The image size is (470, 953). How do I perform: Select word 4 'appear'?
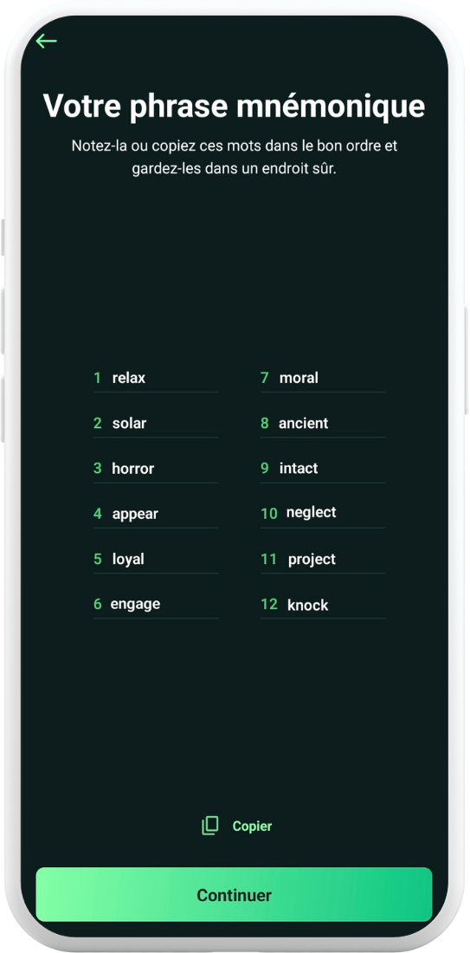click(x=135, y=514)
